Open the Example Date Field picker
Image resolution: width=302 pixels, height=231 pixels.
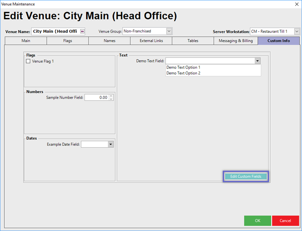(111, 145)
